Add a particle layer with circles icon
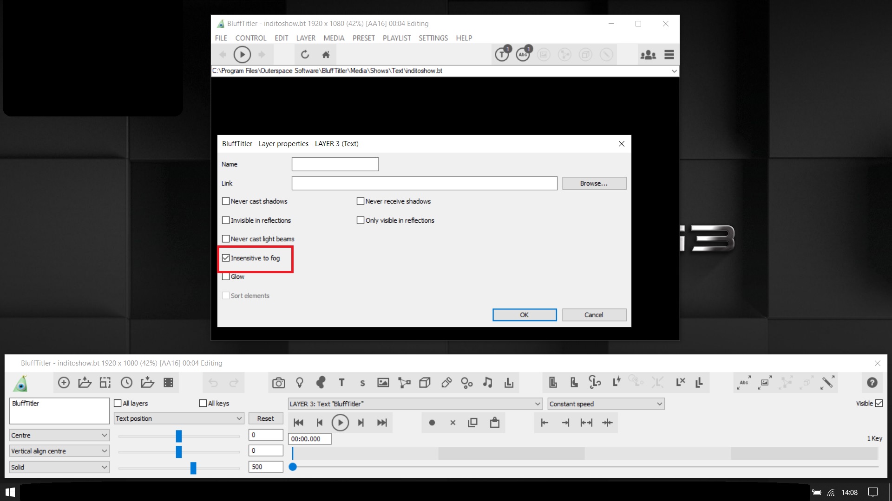Viewport: 892px width, 501px height. tap(466, 383)
